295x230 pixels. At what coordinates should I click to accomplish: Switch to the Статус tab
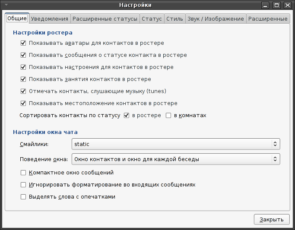(152, 19)
